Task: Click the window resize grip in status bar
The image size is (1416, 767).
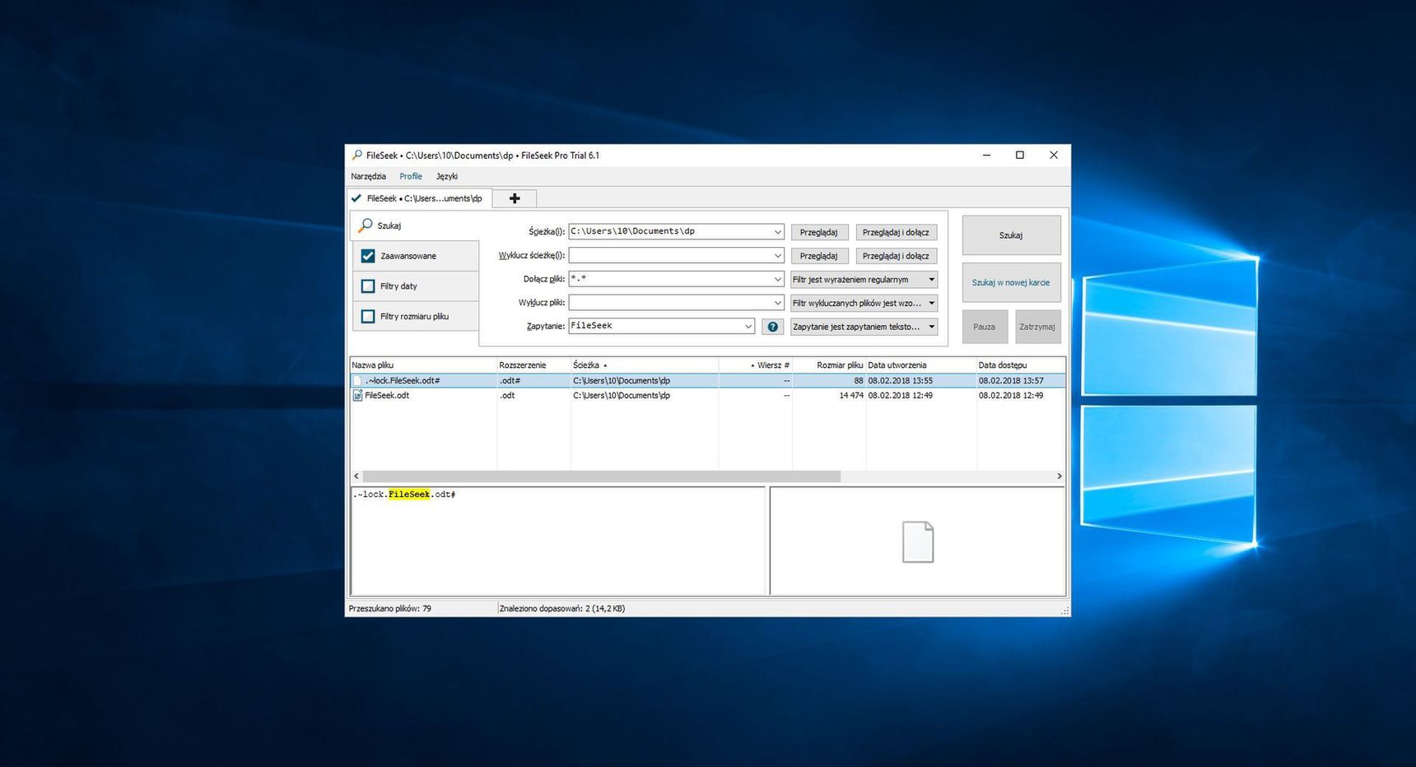Action: (x=1065, y=611)
